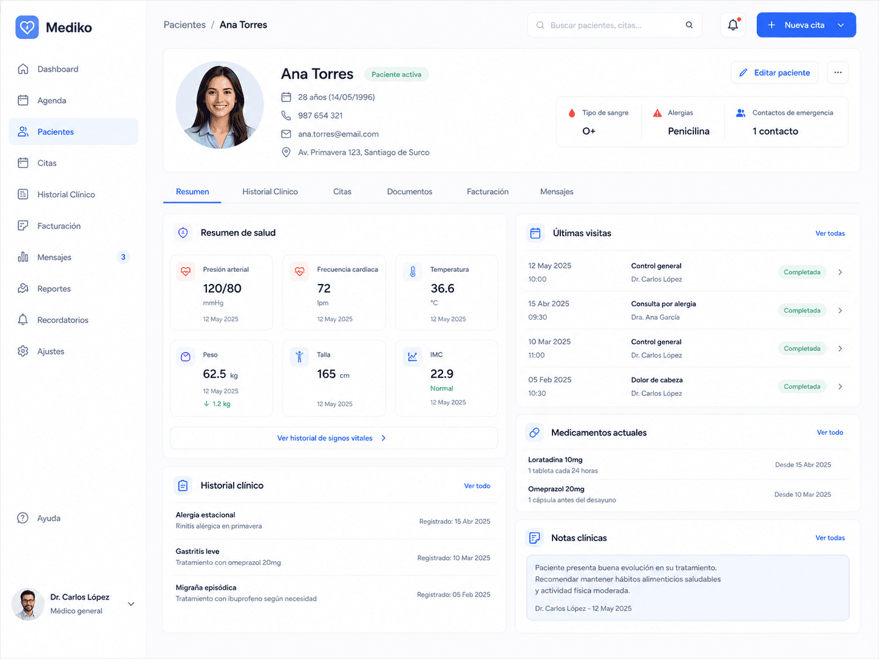Click Ver todas in Últimas visitas
The width and height of the screenshot is (879, 659).
tap(830, 234)
